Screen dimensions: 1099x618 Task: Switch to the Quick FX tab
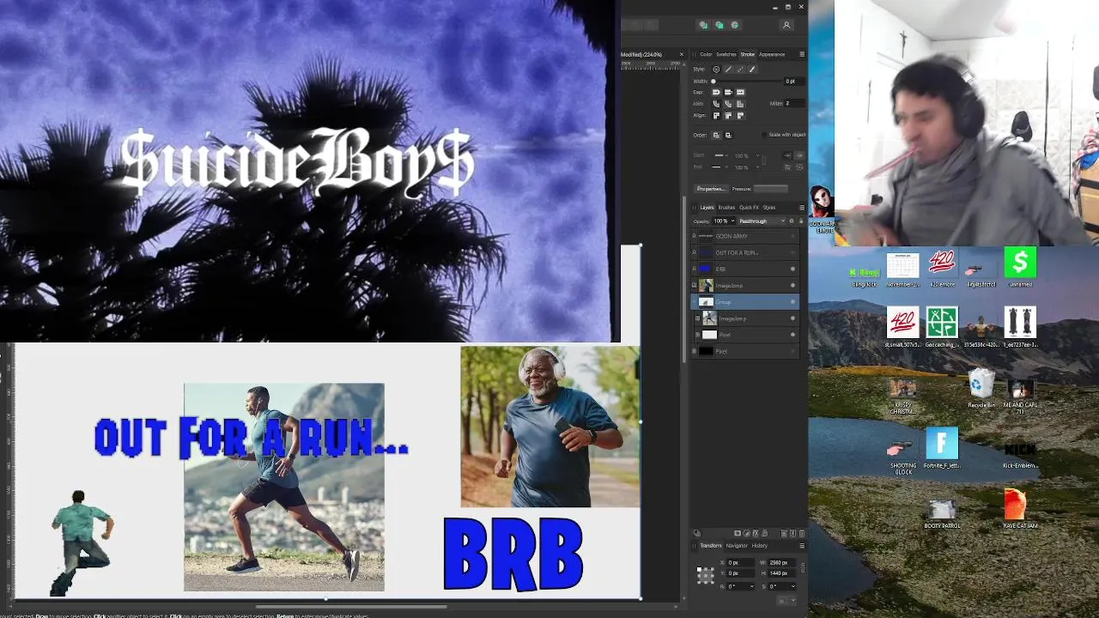click(749, 208)
